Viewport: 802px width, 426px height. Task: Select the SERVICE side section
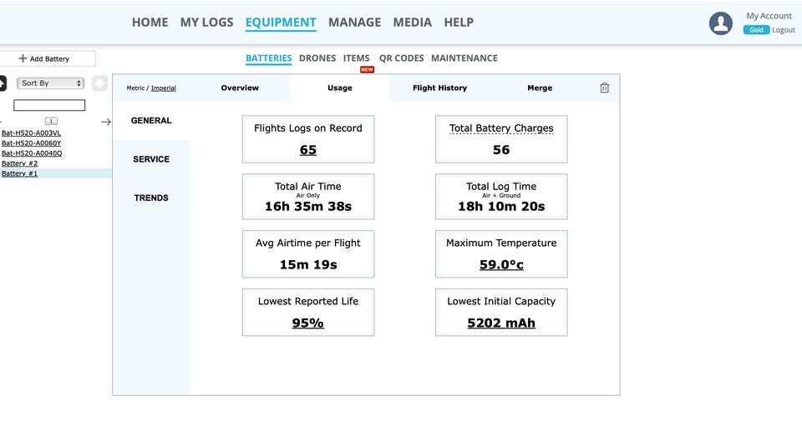click(x=151, y=159)
